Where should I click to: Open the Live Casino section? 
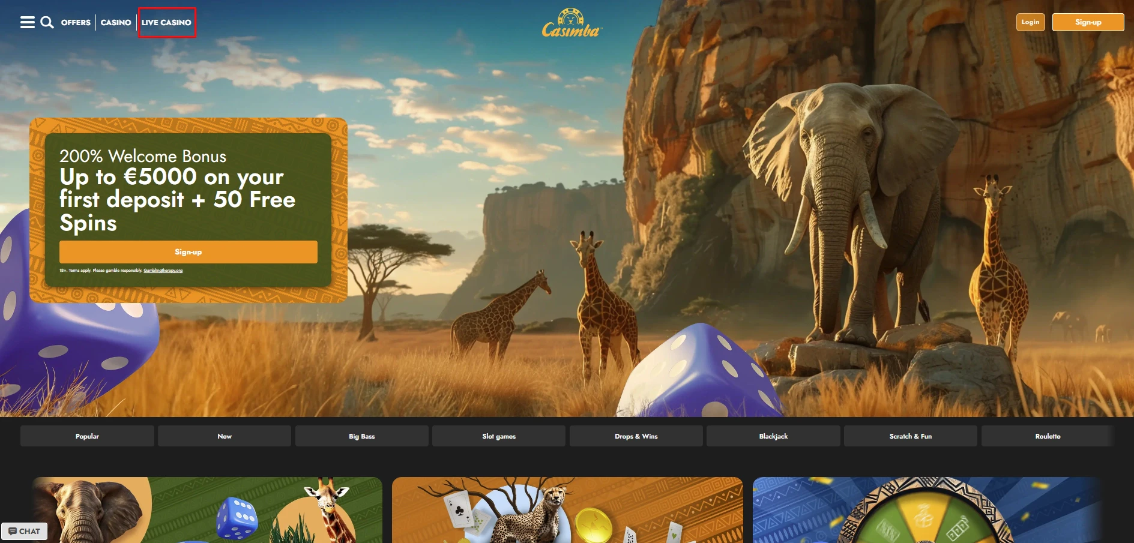coord(166,23)
